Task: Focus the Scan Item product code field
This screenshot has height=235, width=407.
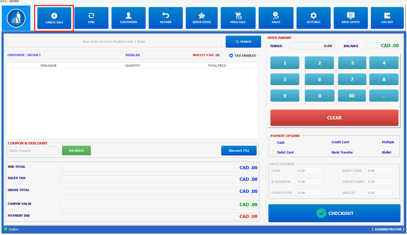Action: coord(114,42)
